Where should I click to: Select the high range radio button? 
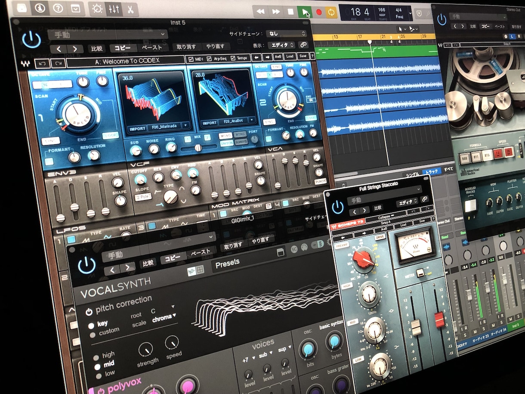[97, 357]
